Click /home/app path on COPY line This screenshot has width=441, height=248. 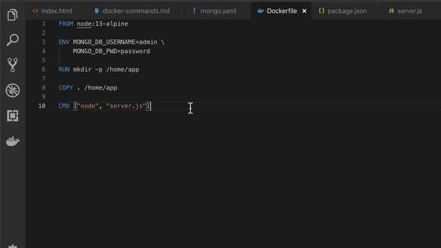[x=101, y=87]
